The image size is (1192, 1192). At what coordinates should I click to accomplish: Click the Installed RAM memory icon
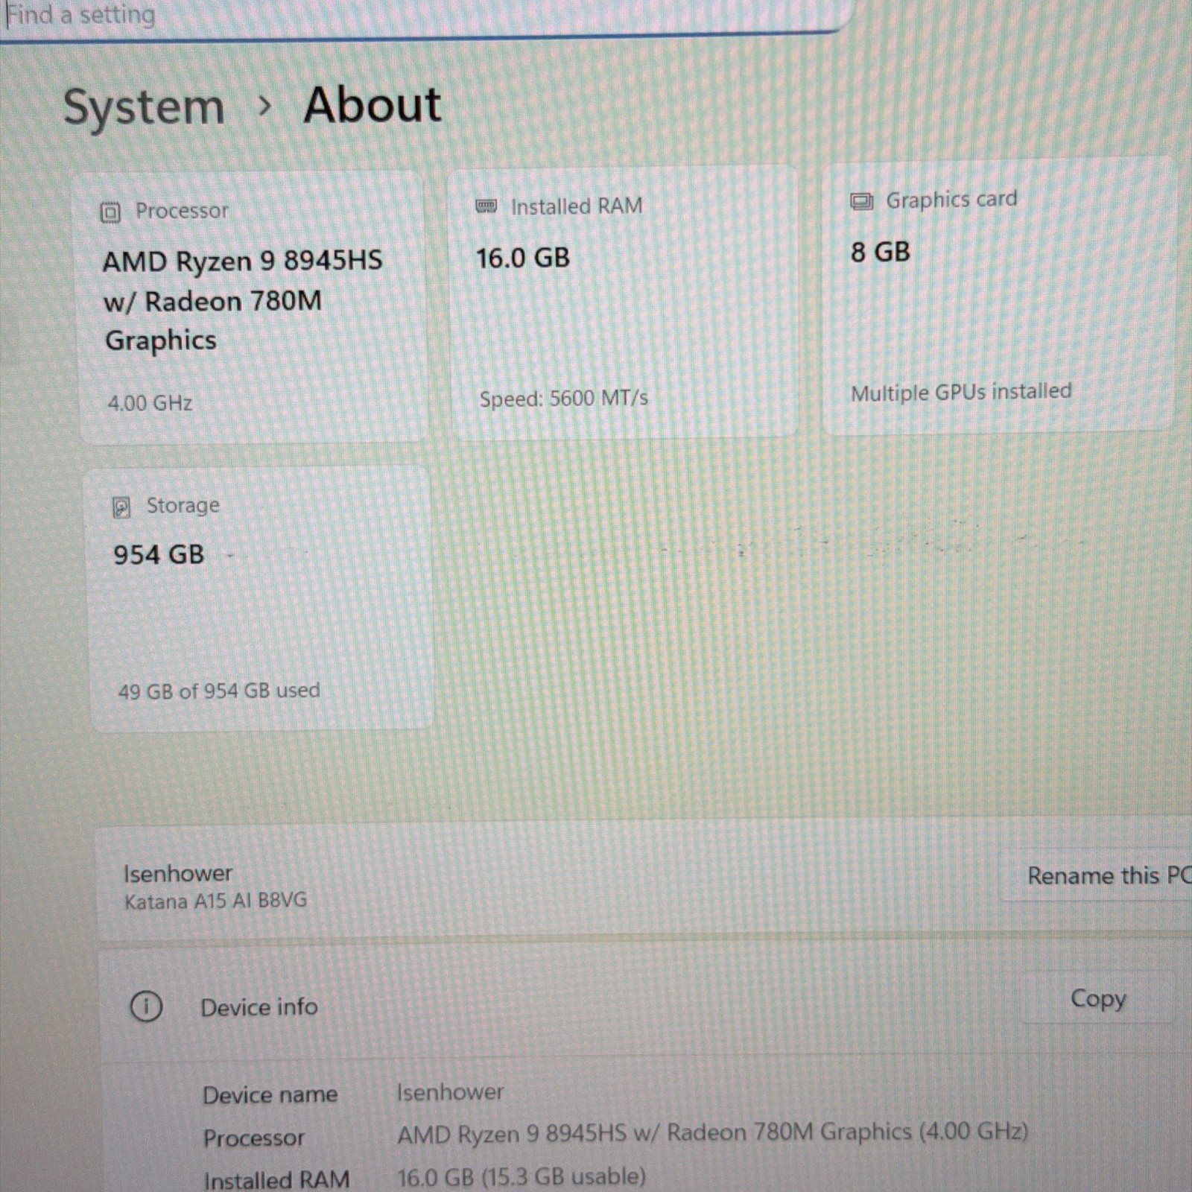[486, 206]
